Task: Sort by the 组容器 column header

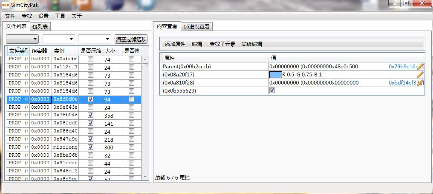Action: 40,51
